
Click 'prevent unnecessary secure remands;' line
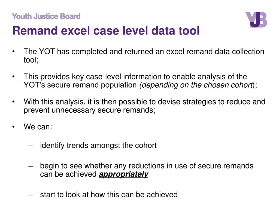[x=90, y=110]
